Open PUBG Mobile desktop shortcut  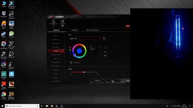tap(11, 25)
